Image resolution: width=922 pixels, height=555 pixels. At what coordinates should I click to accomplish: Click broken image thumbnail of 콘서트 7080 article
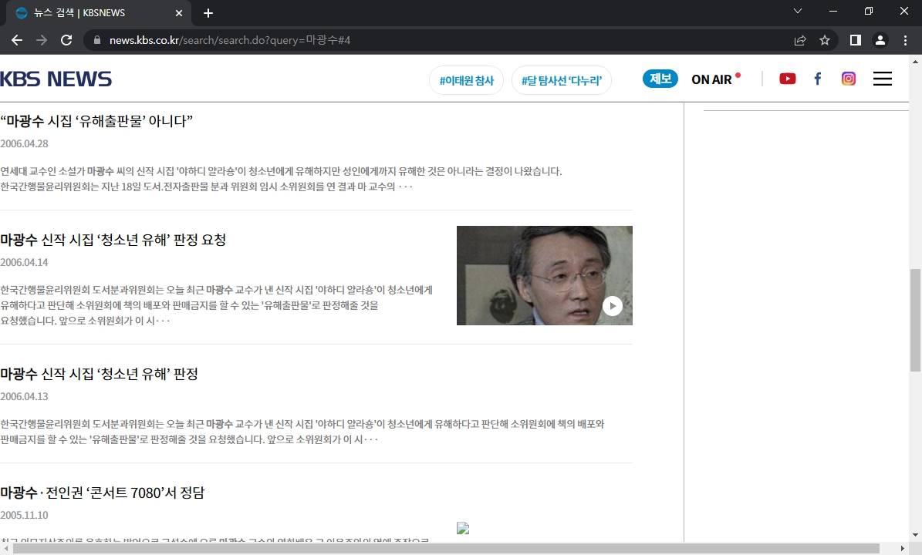click(463, 528)
